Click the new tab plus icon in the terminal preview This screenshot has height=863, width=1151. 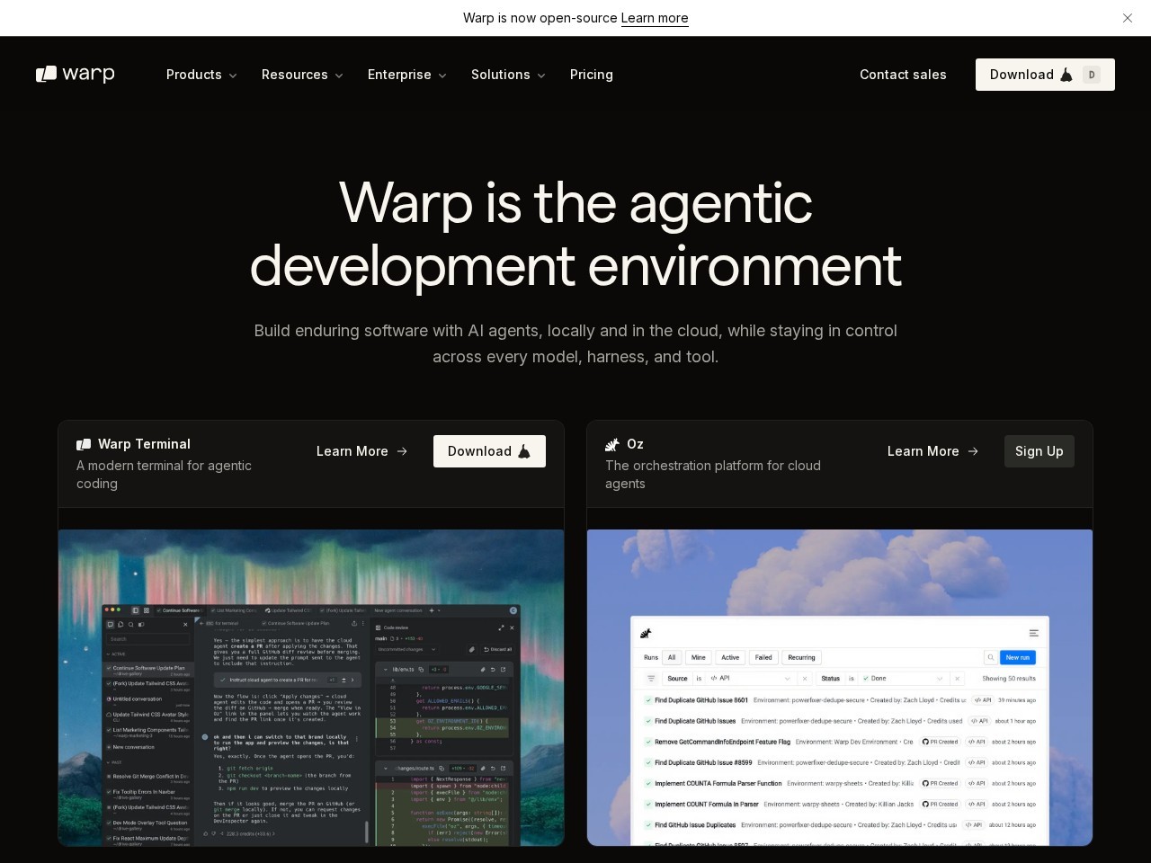pyautogui.click(x=432, y=610)
